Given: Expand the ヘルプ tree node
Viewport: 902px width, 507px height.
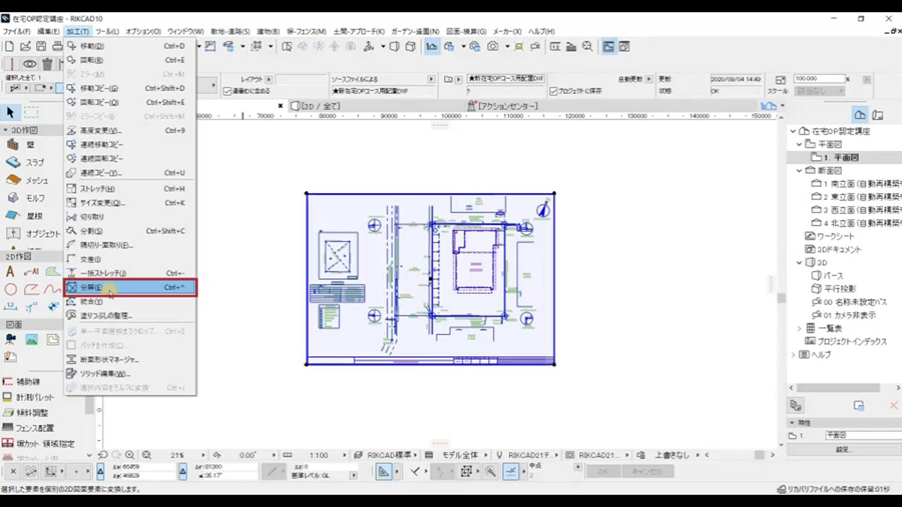Looking at the screenshot, I should point(794,355).
